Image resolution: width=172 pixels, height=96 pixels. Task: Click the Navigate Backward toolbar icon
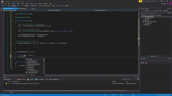[x=3, y=6]
